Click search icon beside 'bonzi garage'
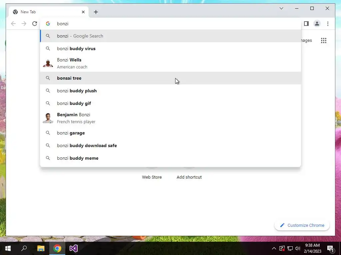The width and height of the screenshot is (341, 255). pyautogui.click(x=48, y=133)
